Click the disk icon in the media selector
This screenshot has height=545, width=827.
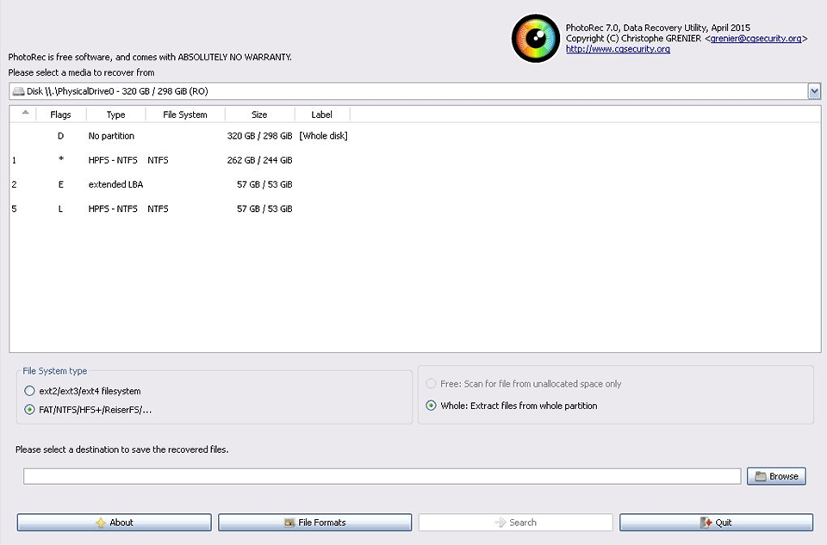18,90
